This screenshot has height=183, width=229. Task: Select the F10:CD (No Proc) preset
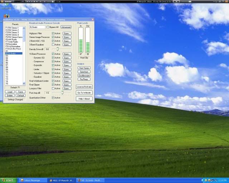click(x=14, y=49)
